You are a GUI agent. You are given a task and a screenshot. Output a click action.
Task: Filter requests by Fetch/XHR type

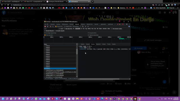[78, 29]
